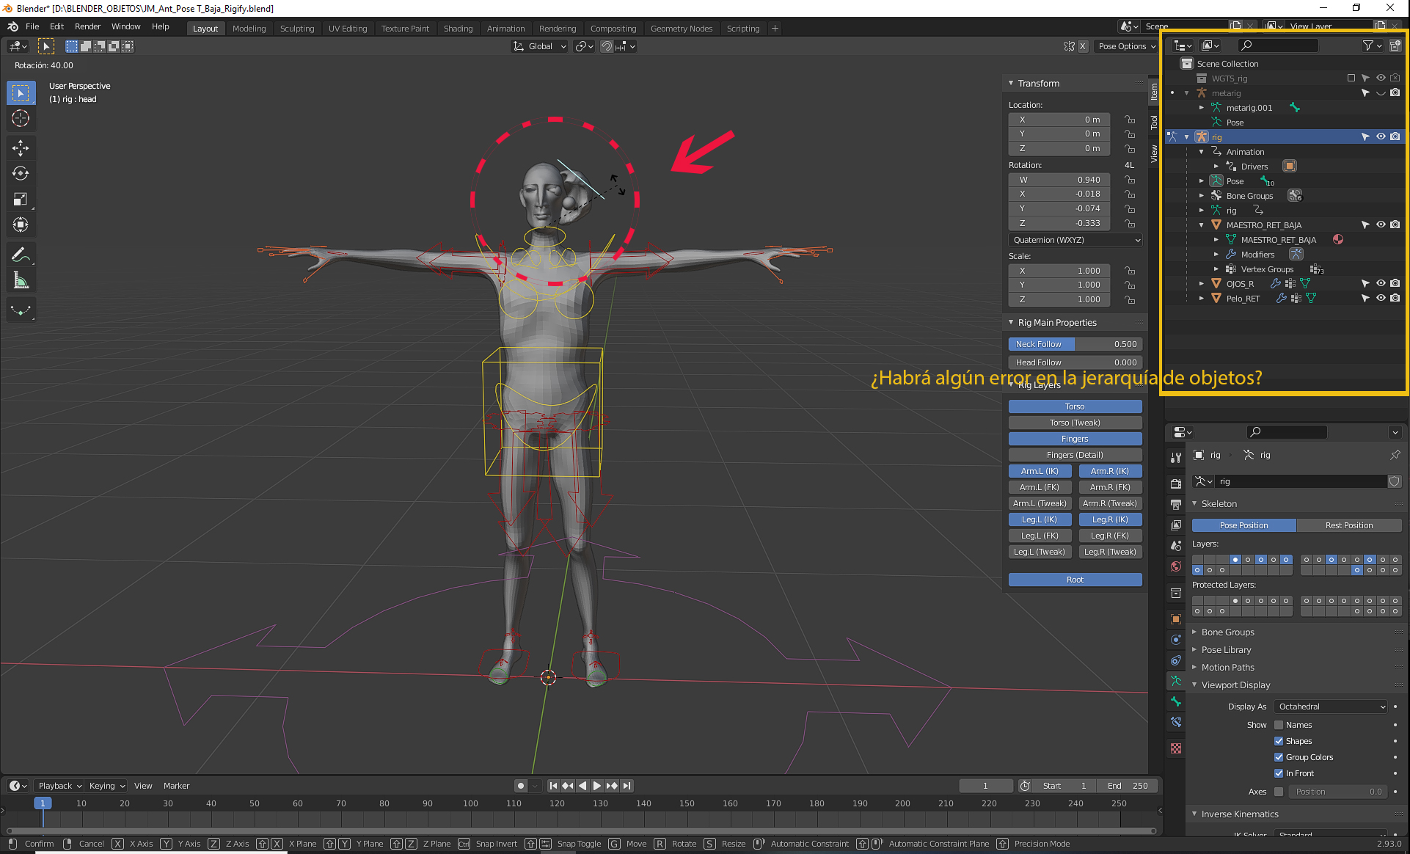
Task: Adjust the Neck Follow slider
Action: 1075,344
